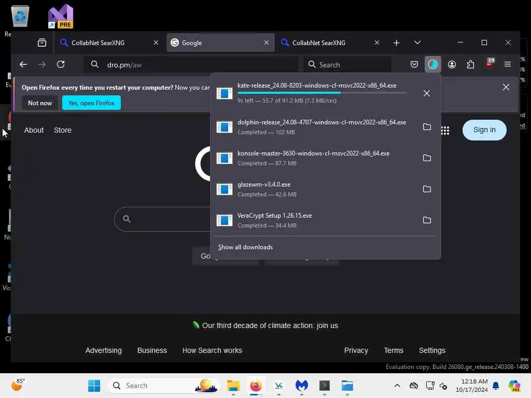Open the clock and date in taskbar

click(472, 386)
